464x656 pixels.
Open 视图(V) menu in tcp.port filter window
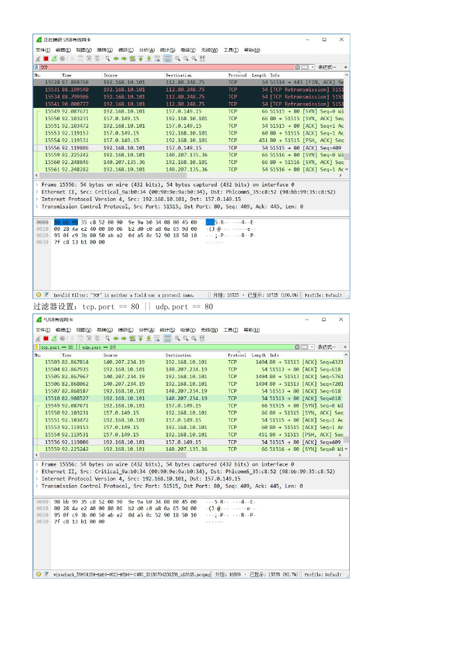coord(84,330)
